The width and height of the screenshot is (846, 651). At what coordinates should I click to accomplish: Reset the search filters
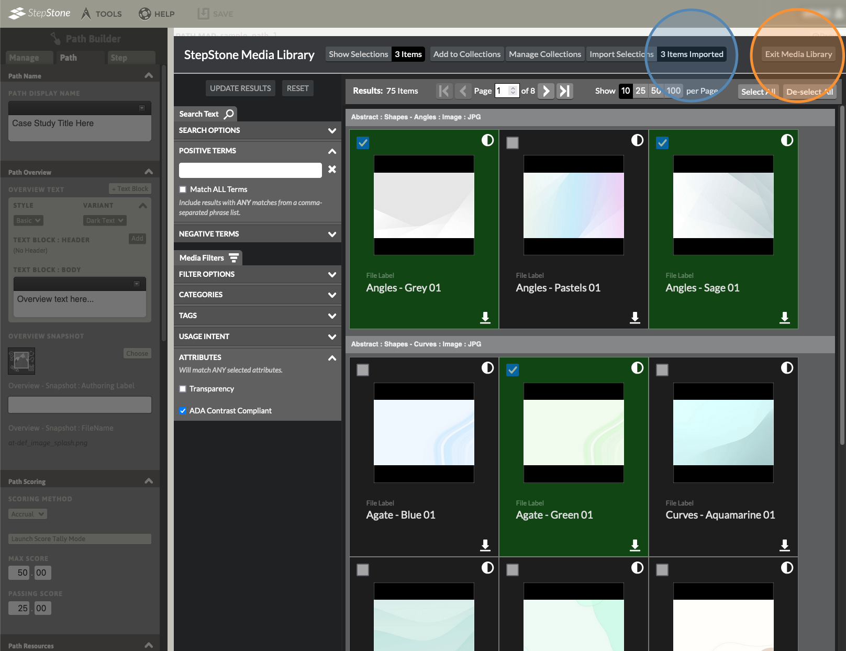[297, 88]
